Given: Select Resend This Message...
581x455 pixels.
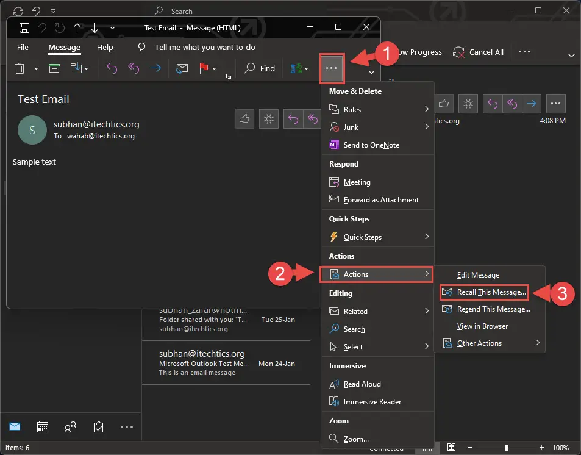Looking at the screenshot, I should (490, 309).
